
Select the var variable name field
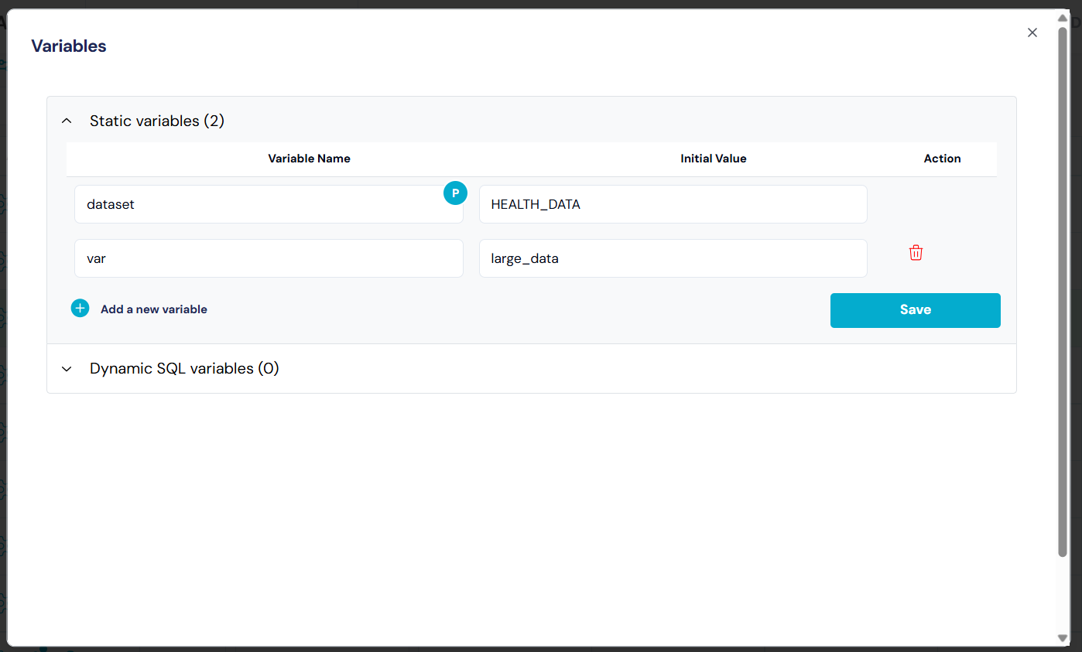[x=268, y=258]
